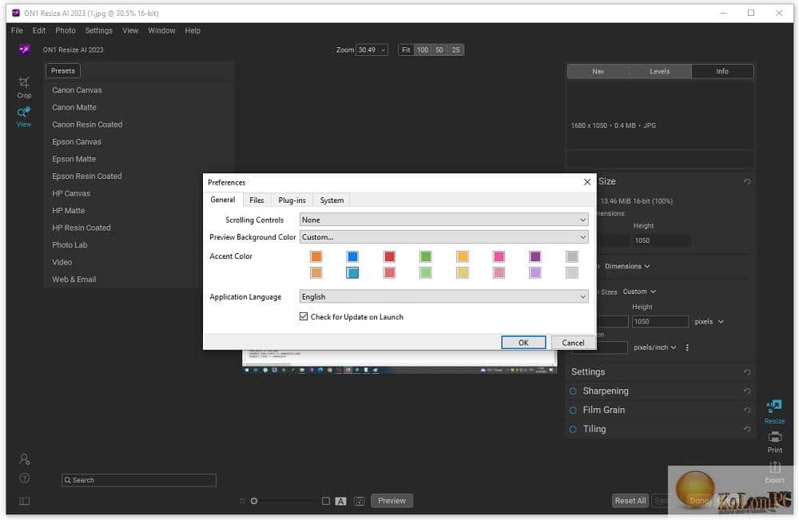Open the Epson Matte preset category

point(74,159)
